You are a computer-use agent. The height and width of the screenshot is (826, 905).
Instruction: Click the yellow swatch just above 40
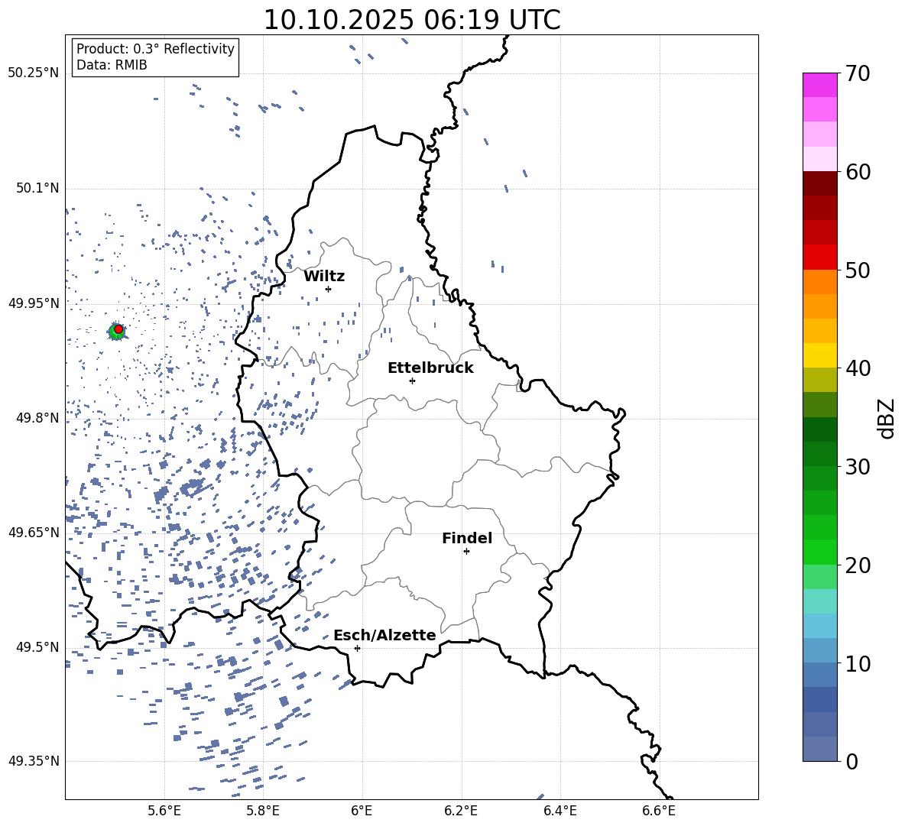(x=819, y=355)
